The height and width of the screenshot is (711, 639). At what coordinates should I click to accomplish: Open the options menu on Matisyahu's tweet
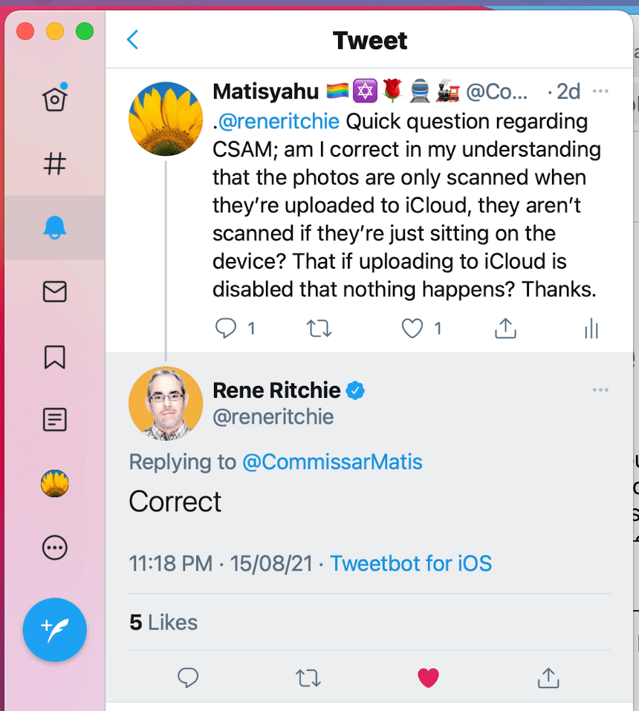(x=600, y=91)
